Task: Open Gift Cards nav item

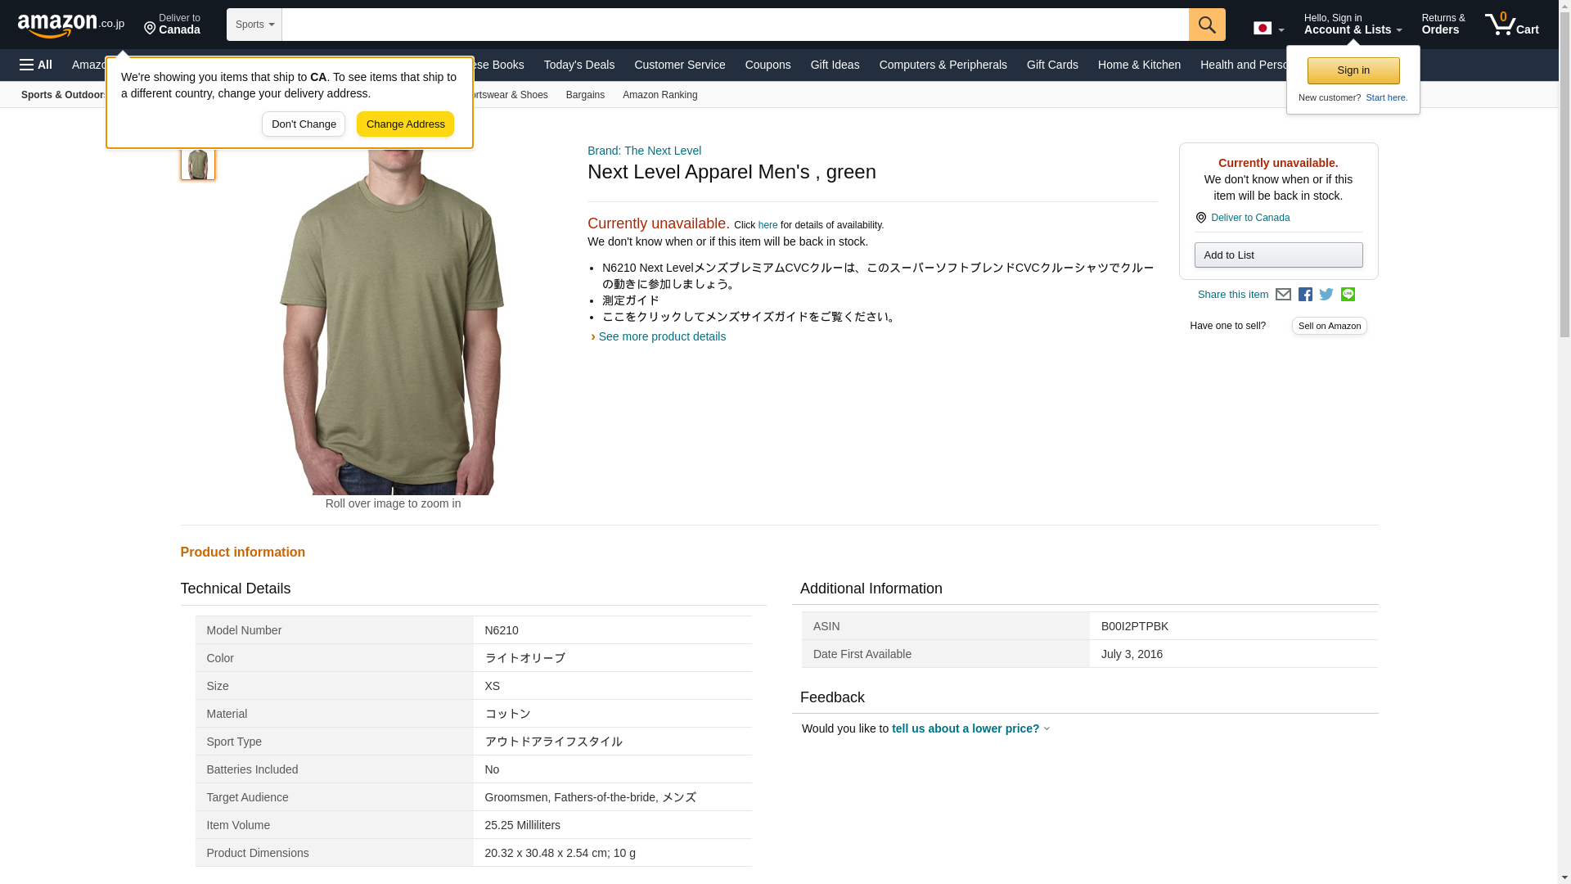Action: tap(1052, 65)
